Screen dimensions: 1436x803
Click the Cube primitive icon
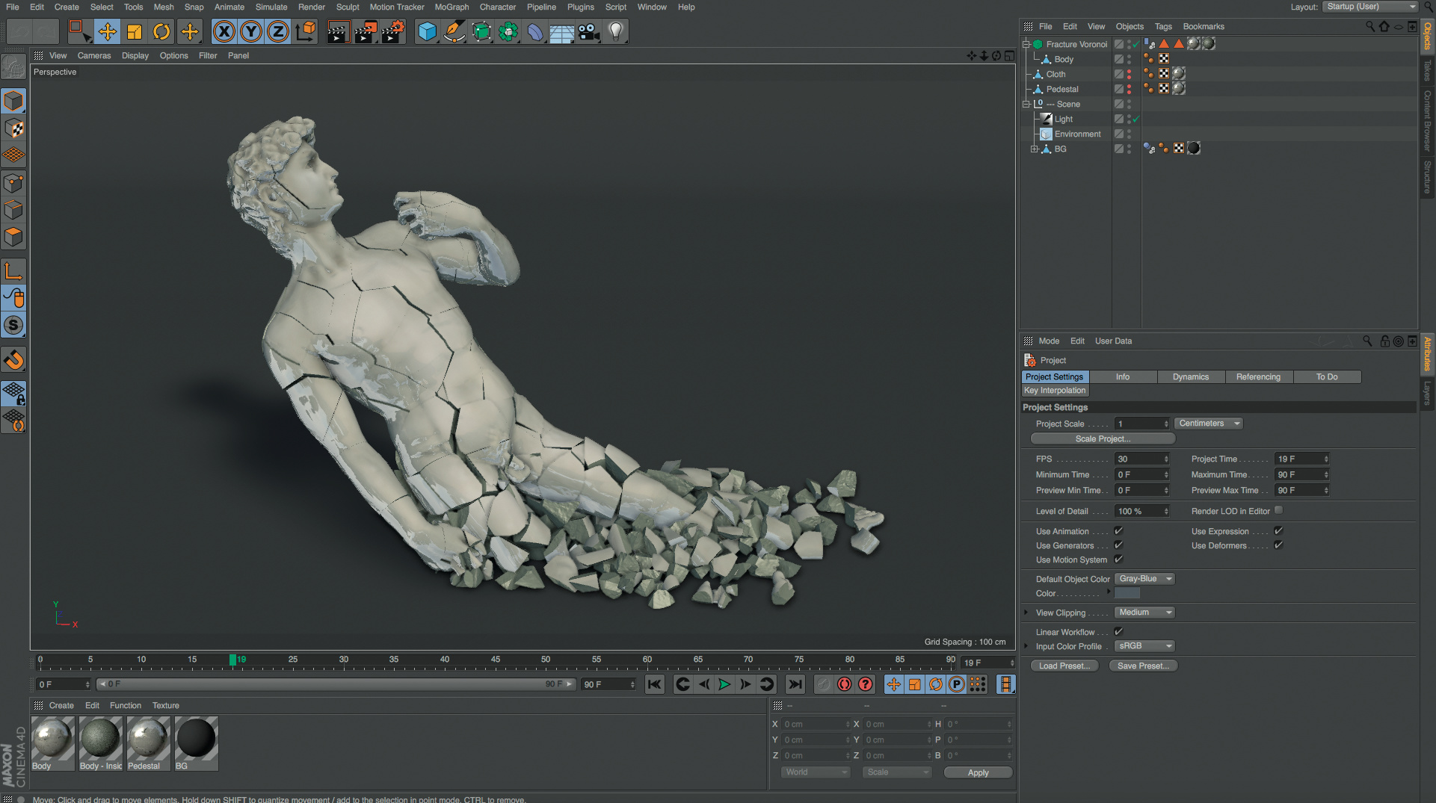427,31
